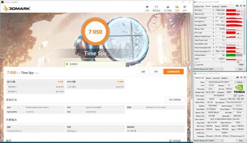Viewport: 247px width, 143px height.
Task: Open Validation tab in lower GPU-Z window
Action: click(224, 78)
